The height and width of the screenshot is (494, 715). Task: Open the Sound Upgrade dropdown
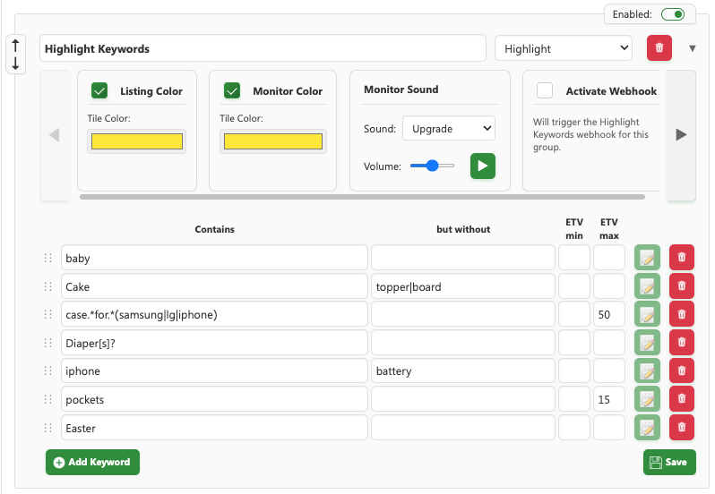click(448, 129)
